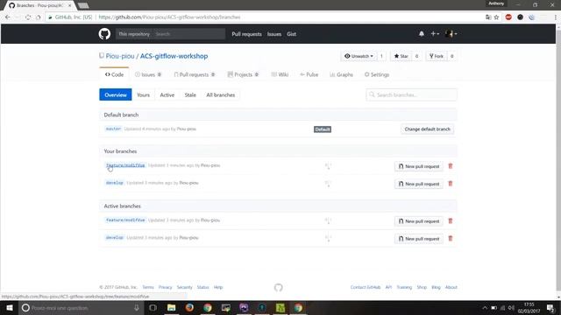Image resolution: width=561 pixels, height=315 pixels.
Task: Open the Contact GitHub footer link
Action: click(x=366, y=287)
